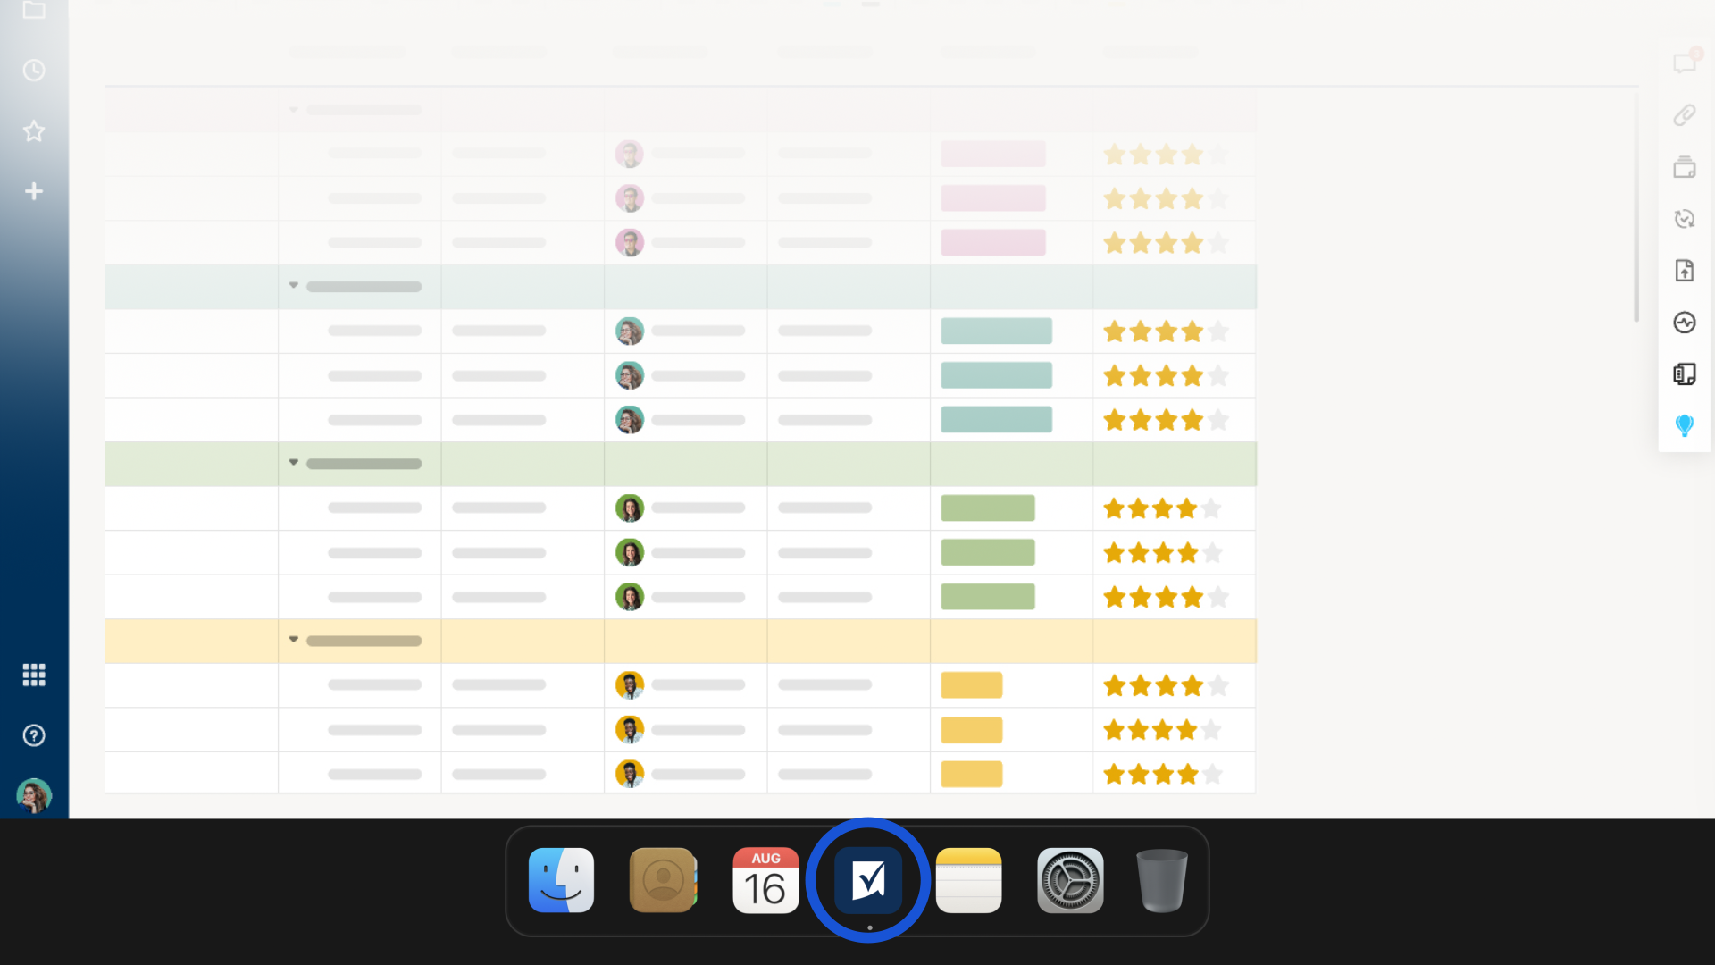Click the first teal status cell
Screen dimensions: 1715x965
pyautogui.click(x=996, y=331)
